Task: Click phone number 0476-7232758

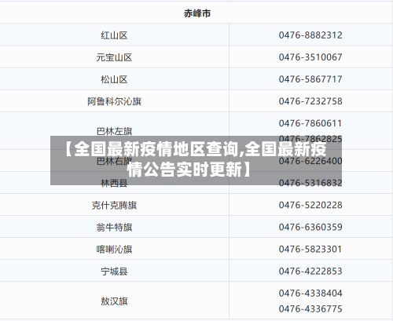Action: [x=310, y=101]
